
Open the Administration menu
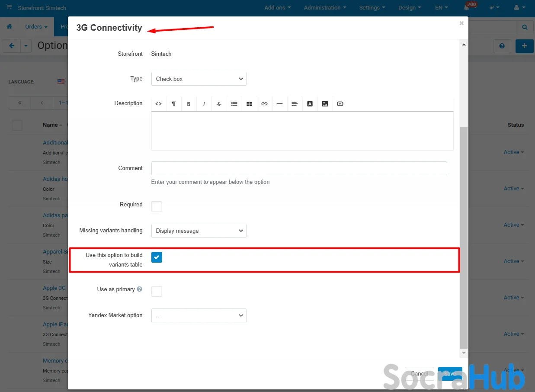tap(325, 8)
